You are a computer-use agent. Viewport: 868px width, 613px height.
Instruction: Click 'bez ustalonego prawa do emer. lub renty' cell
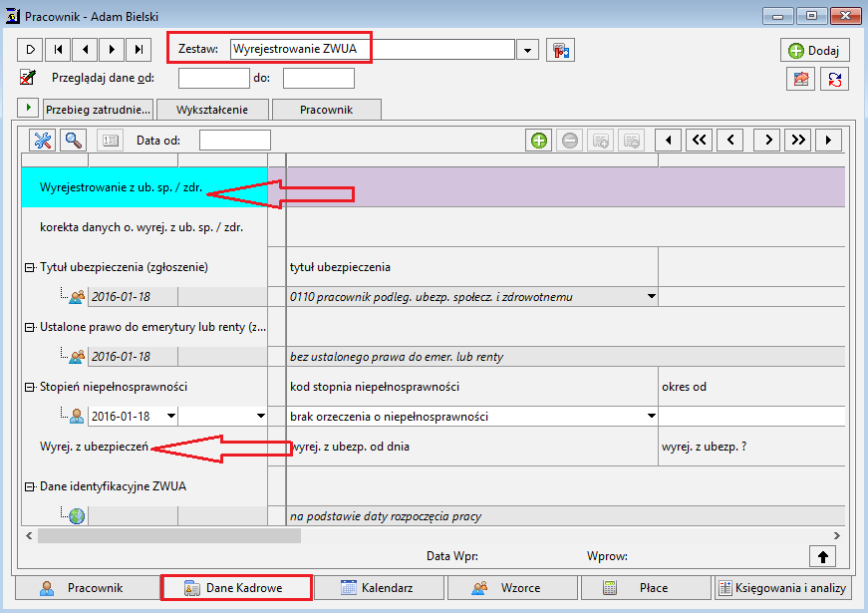click(566, 357)
